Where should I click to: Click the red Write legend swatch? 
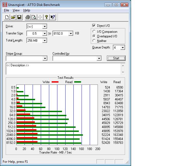55,82
